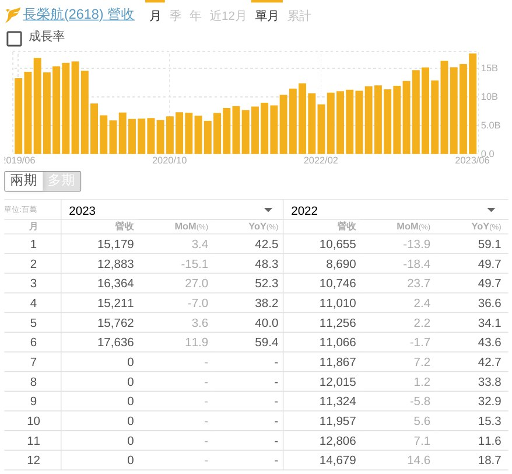Image resolution: width=512 pixels, height=474 pixels.
Task: Click the 2023 營收 column header
Action: tap(124, 226)
